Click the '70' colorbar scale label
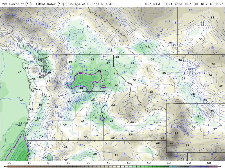225x168 pixels. [x=189, y=163]
